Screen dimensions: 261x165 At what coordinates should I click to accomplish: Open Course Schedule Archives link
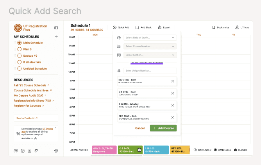point(33,90)
